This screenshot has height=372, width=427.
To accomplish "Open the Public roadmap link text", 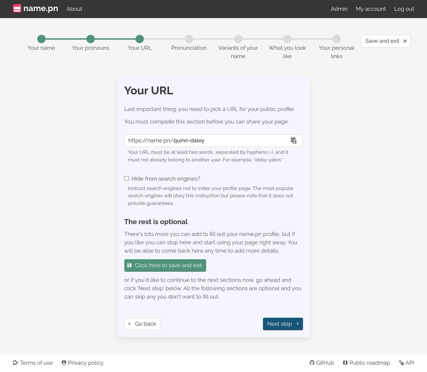I will point(370,363).
